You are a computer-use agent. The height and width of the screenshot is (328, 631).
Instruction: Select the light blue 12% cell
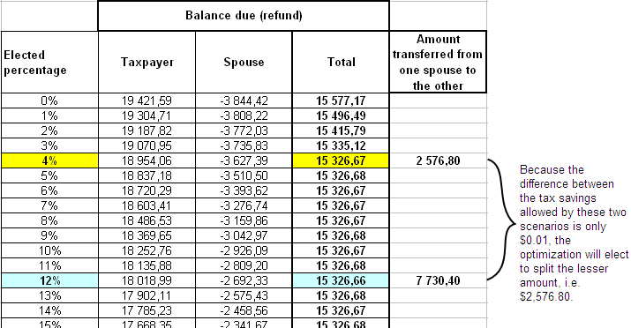(x=49, y=280)
